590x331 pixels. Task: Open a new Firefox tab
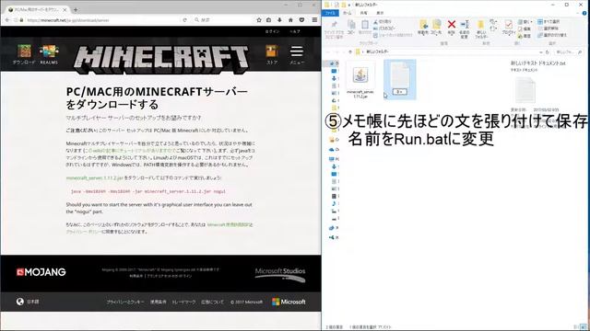coord(76,9)
